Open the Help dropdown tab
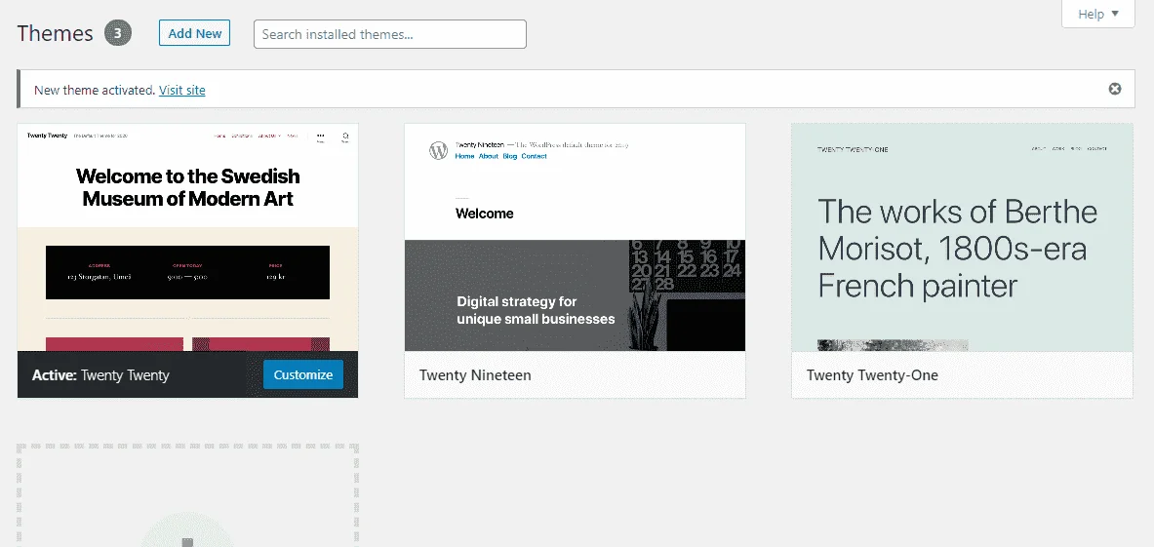 pyautogui.click(x=1098, y=14)
